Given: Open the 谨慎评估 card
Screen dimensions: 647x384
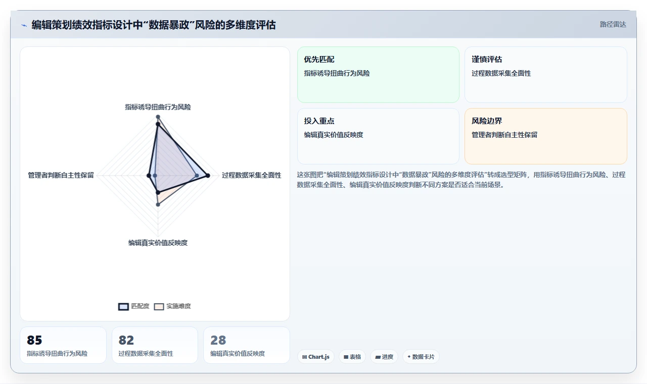Looking at the screenshot, I should (x=546, y=75).
